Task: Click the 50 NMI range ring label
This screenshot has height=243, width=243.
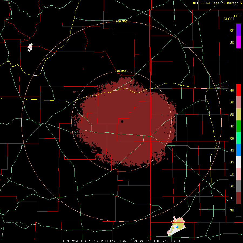Action: pos(121,72)
